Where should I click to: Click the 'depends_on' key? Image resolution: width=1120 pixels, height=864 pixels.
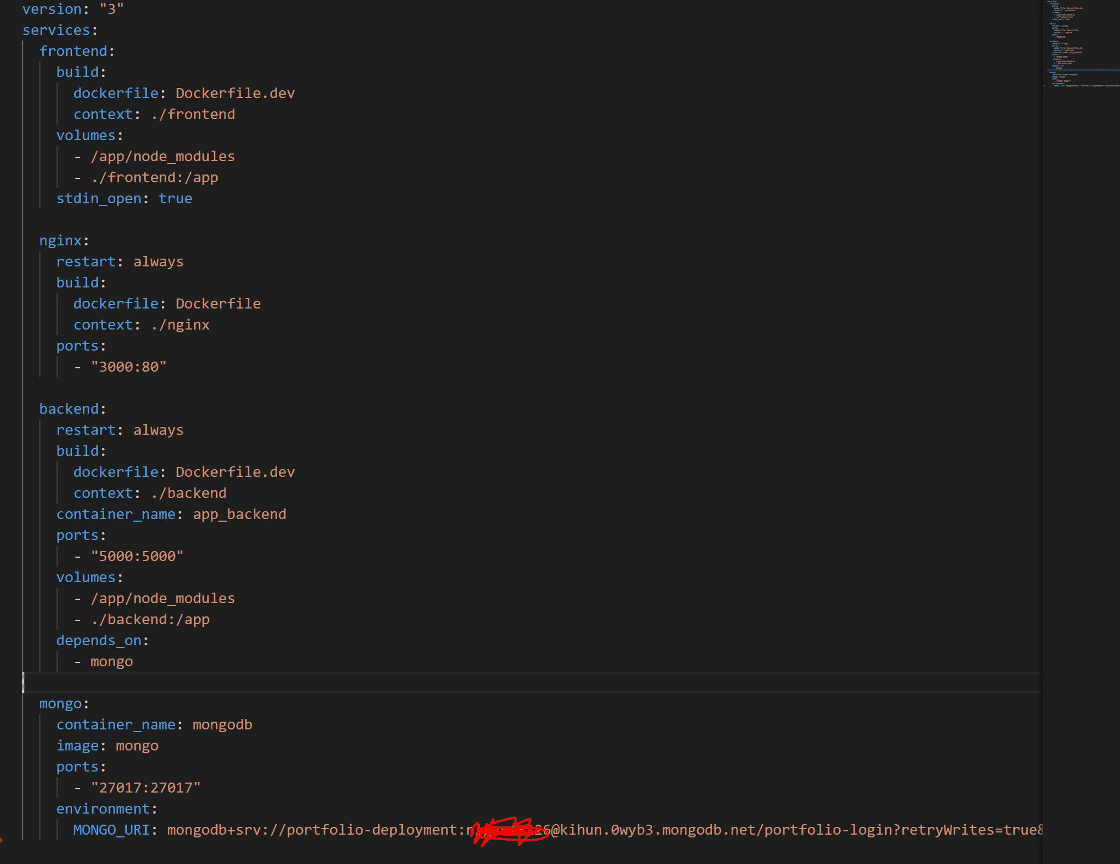point(99,640)
